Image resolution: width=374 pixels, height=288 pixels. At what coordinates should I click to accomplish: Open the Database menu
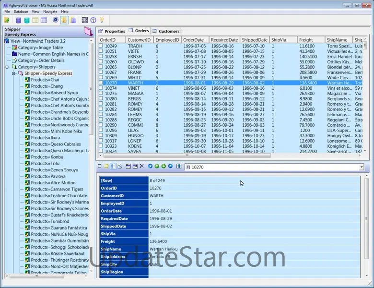tap(21, 12)
